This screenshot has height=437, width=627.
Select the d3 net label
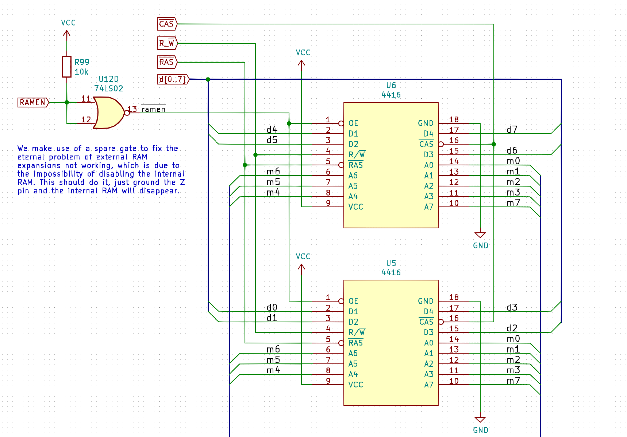(x=512, y=307)
